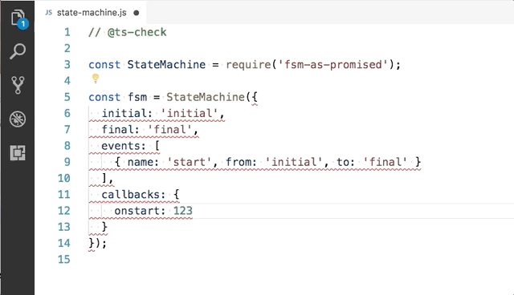Click the closing '});' on line 14
The image size is (514, 295).
tap(98, 243)
